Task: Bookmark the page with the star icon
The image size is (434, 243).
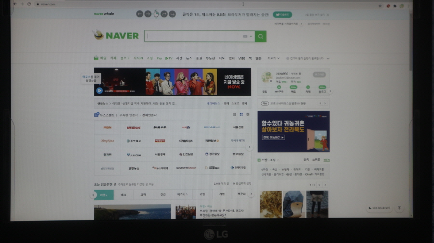Action: [380, 6]
